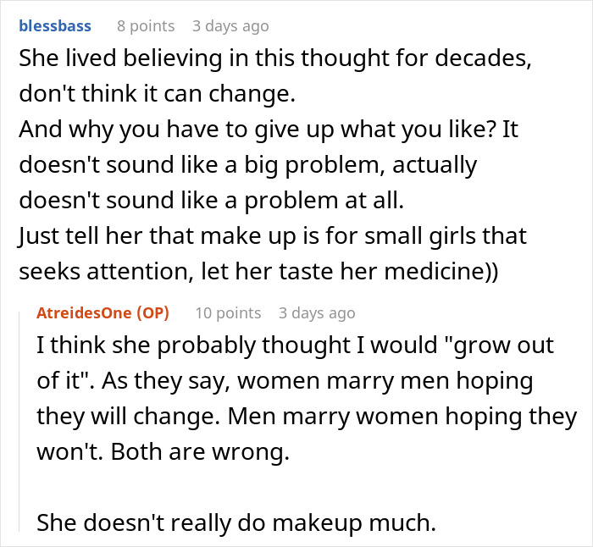Click line "doesn't sound like a big problem"

(x=247, y=163)
